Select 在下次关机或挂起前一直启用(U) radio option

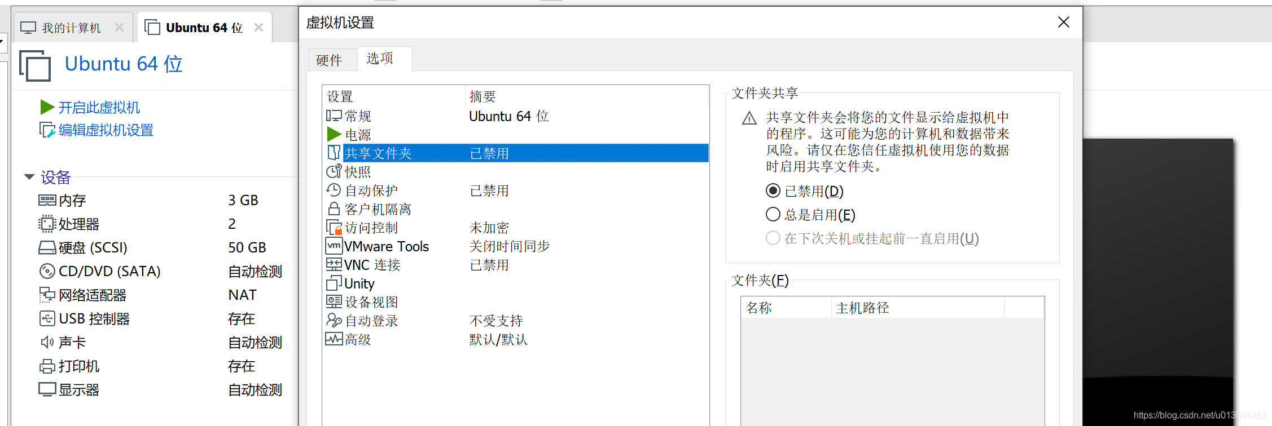pos(773,238)
